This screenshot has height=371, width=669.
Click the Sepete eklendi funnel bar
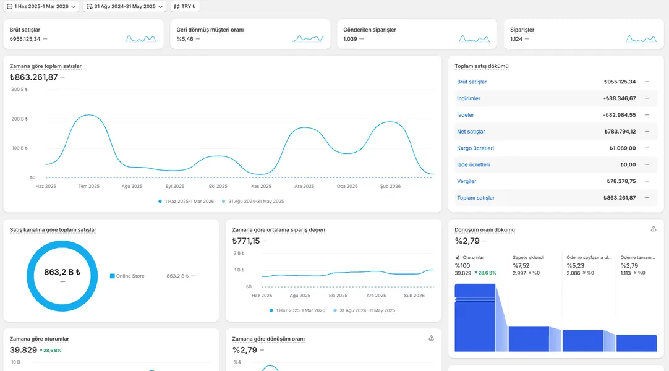click(x=529, y=339)
